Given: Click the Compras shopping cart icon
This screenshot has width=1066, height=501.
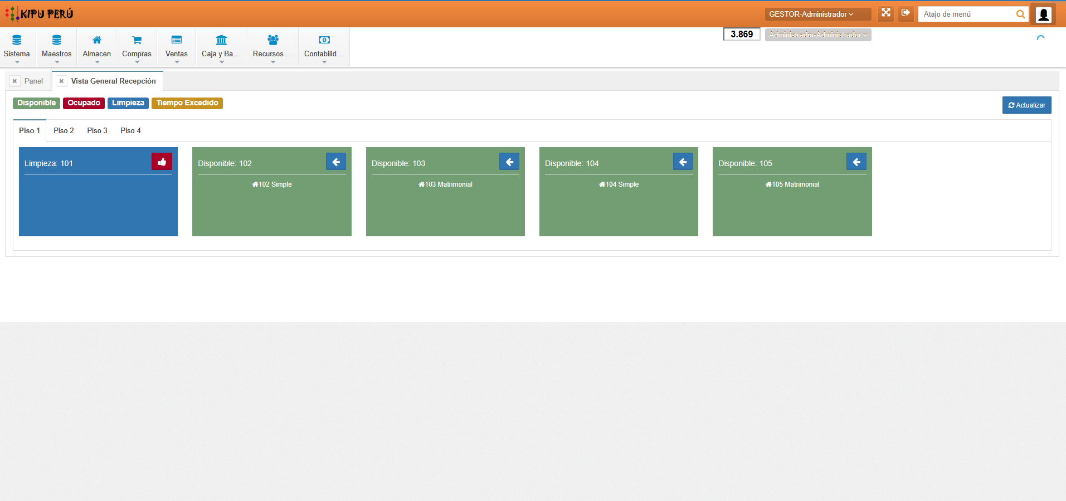Looking at the screenshot, I should [x=137, y=40].
